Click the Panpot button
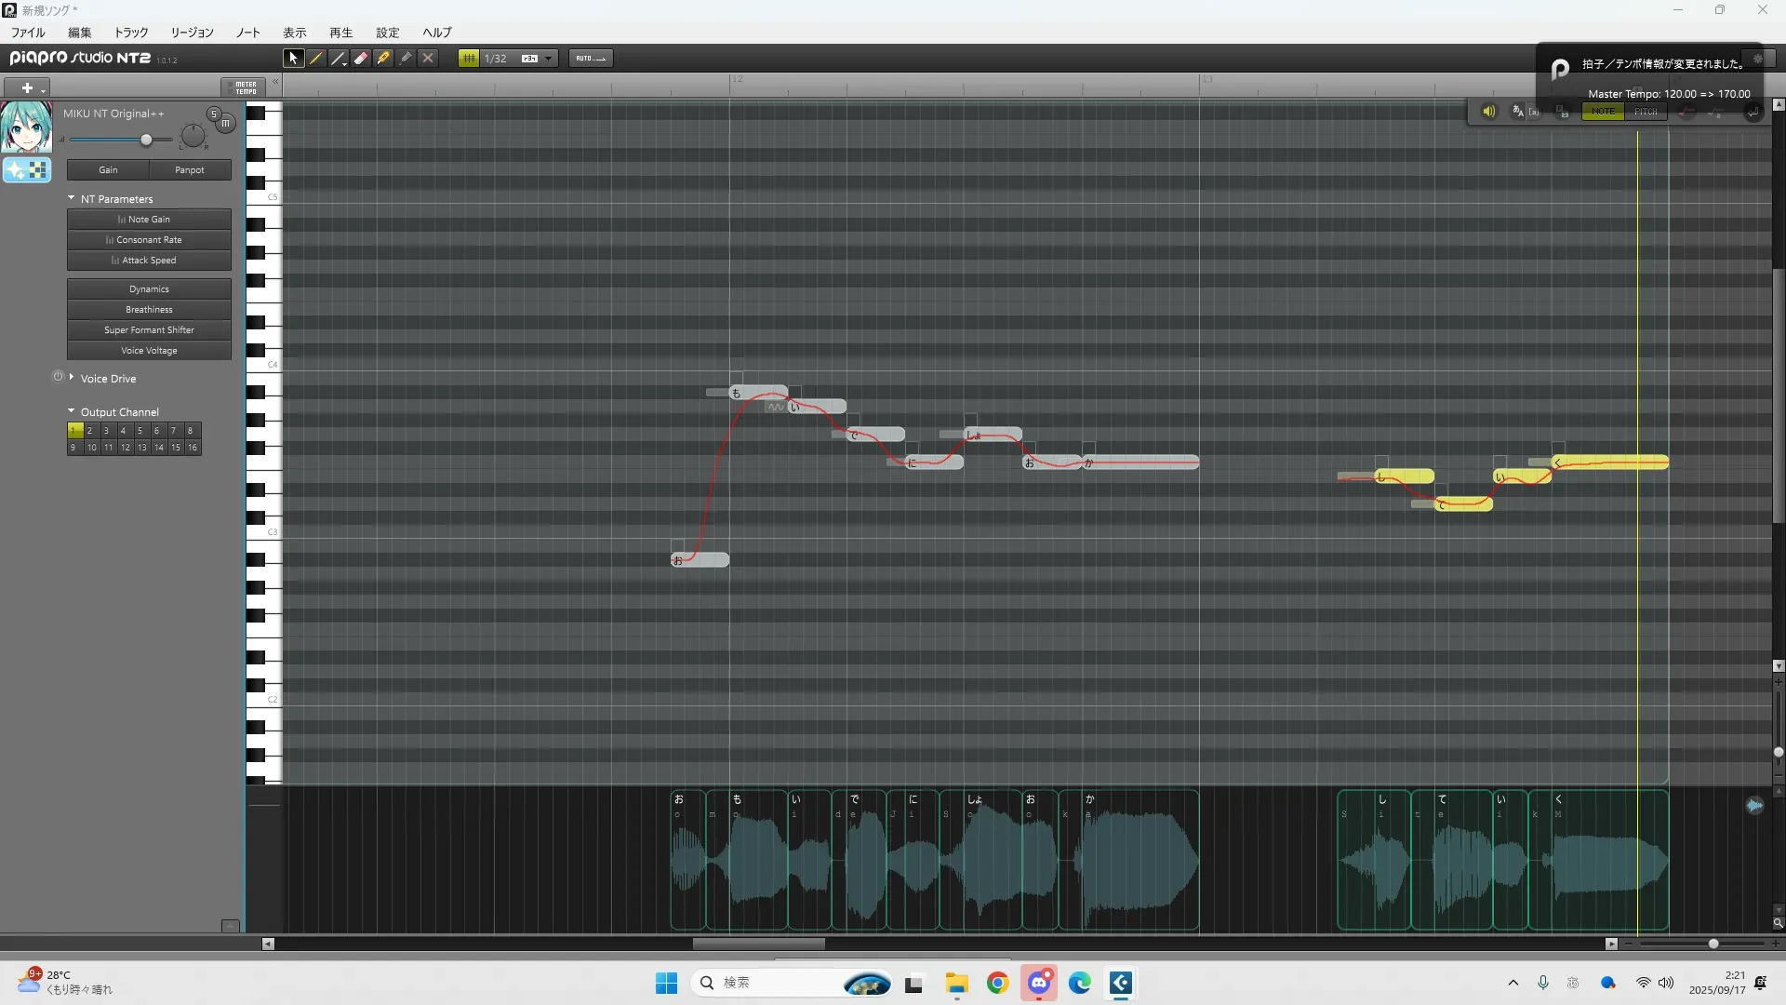Viewport: 1786px width, 1005px height. coord(190,170)
